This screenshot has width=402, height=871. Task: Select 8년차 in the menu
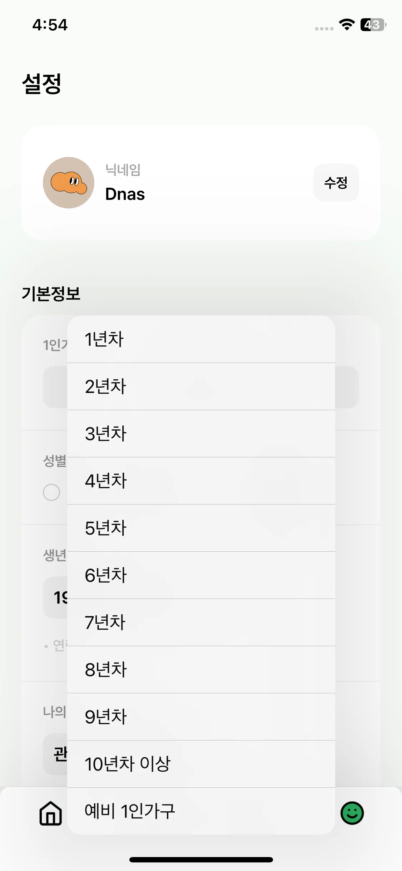[x=201, y=670]
